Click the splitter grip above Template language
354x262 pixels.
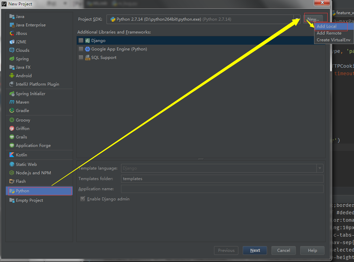coord(201,159)
